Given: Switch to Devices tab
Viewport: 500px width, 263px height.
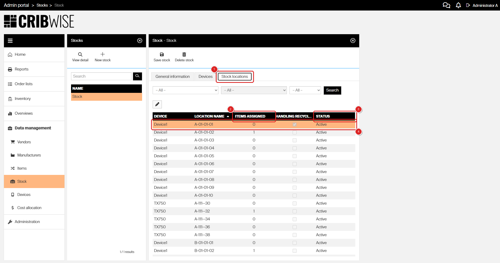Looking at the screenshot, I should pyautogui.click(x=206, y=77).
